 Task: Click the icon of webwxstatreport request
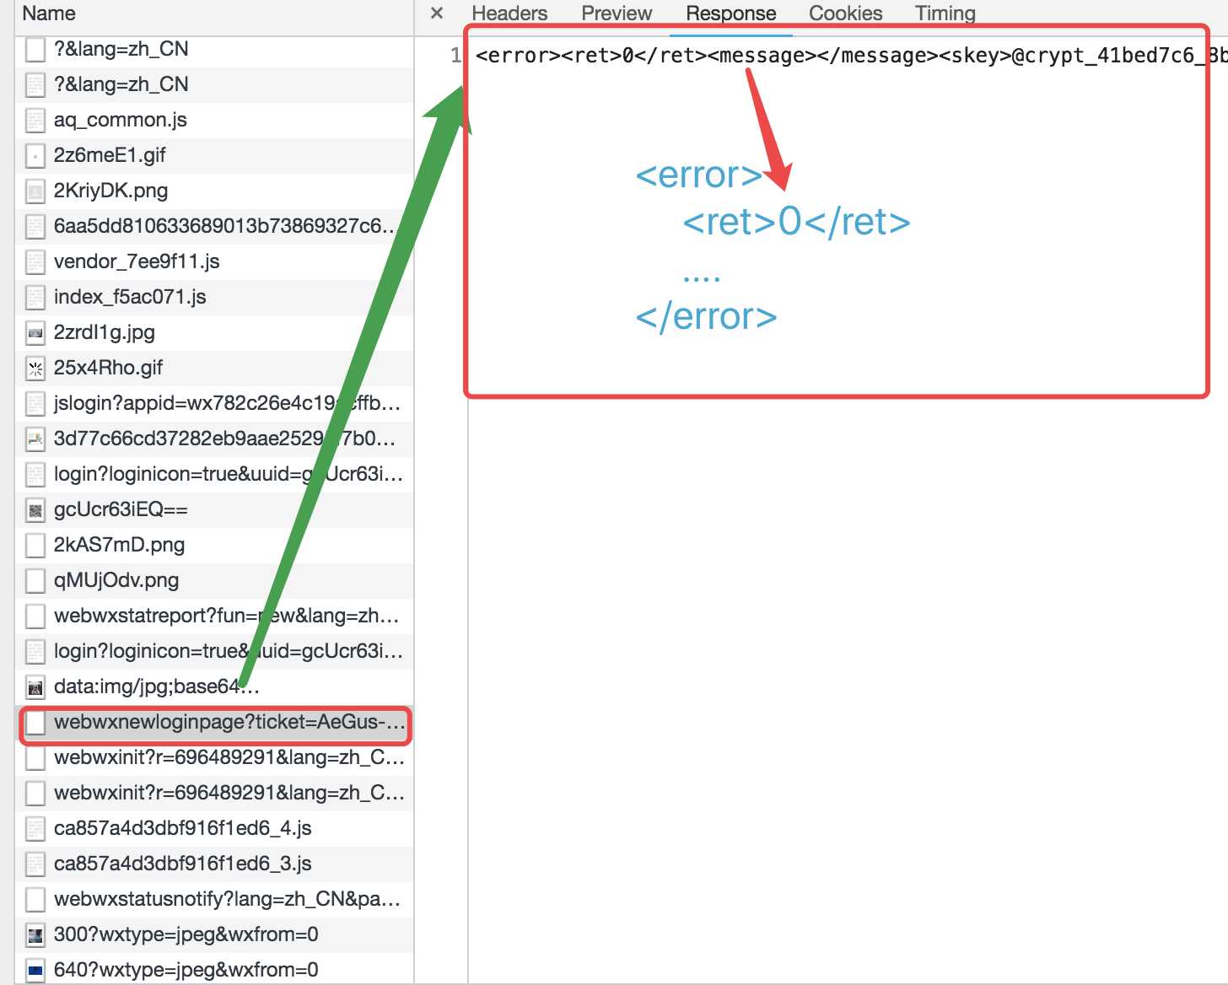pyautogui.click(x=35, y=616)
